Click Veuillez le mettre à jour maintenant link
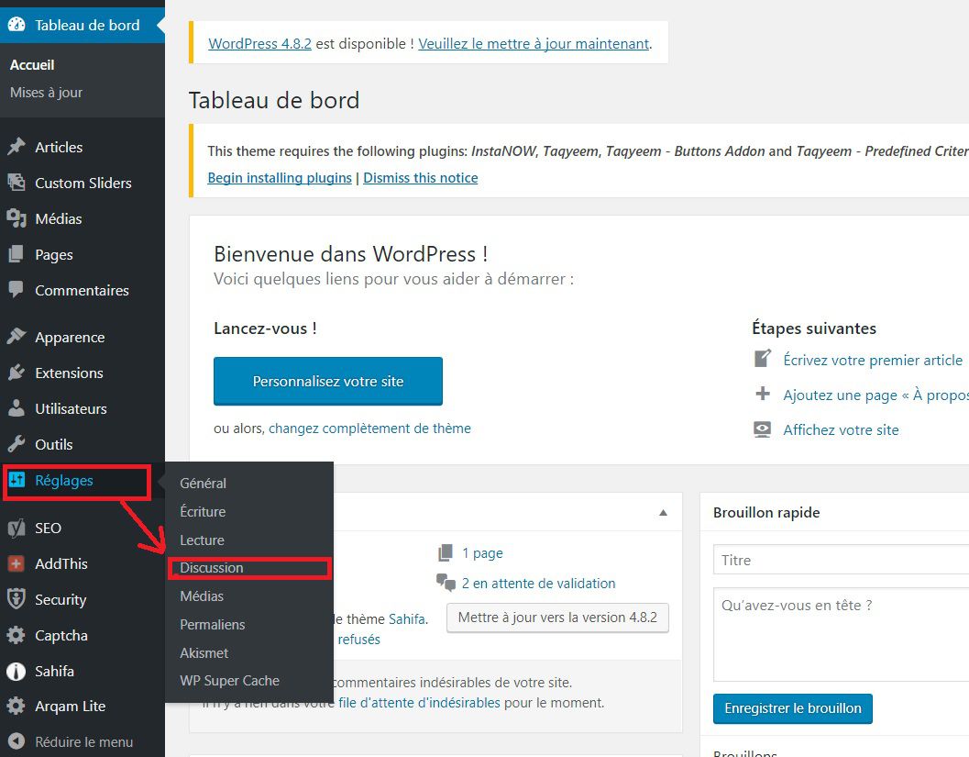The height and width of the screenshot is (757, 969). 534,44
